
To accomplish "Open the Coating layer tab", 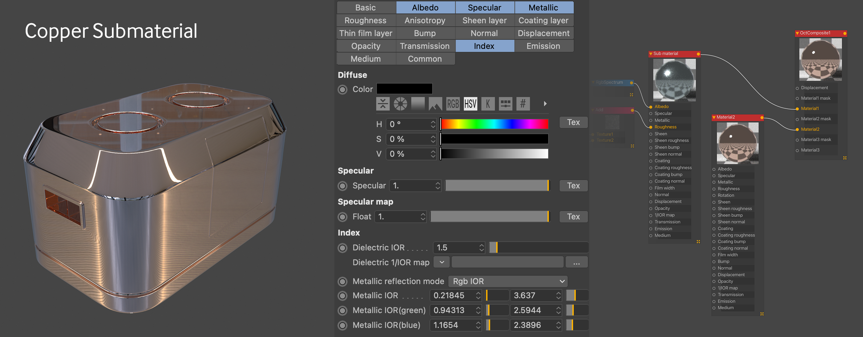I will pos(543,21).
